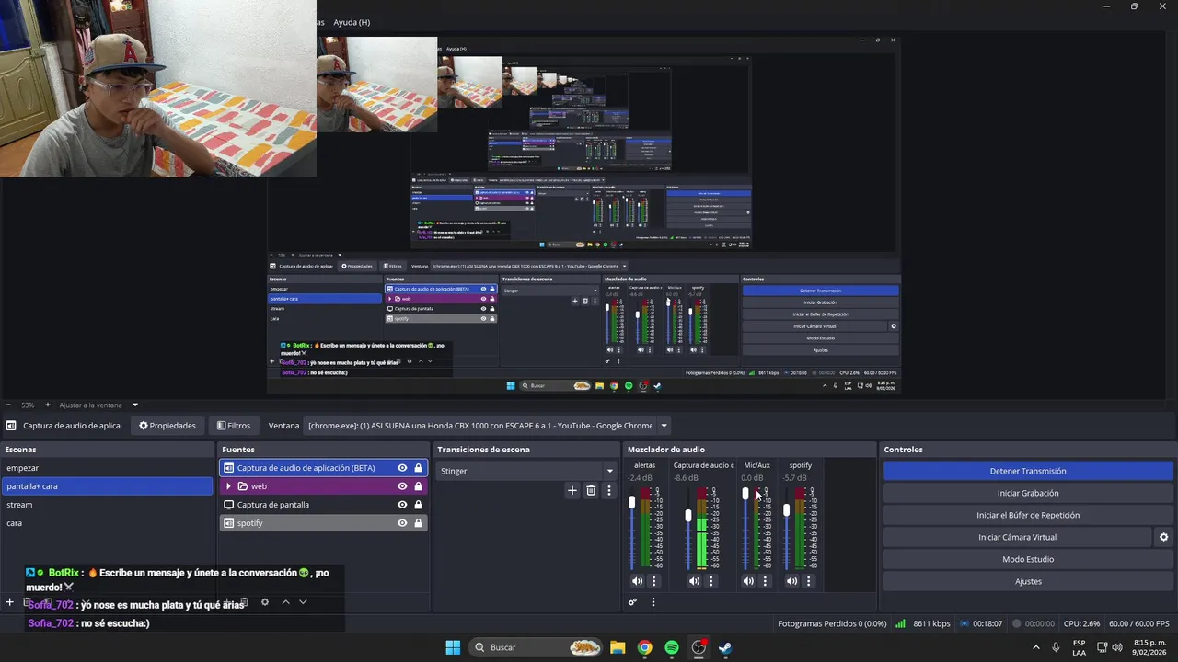Open transition options three-dot menu
The image size is (1178, 662).
pyautogui.click(x=608, y=491)
